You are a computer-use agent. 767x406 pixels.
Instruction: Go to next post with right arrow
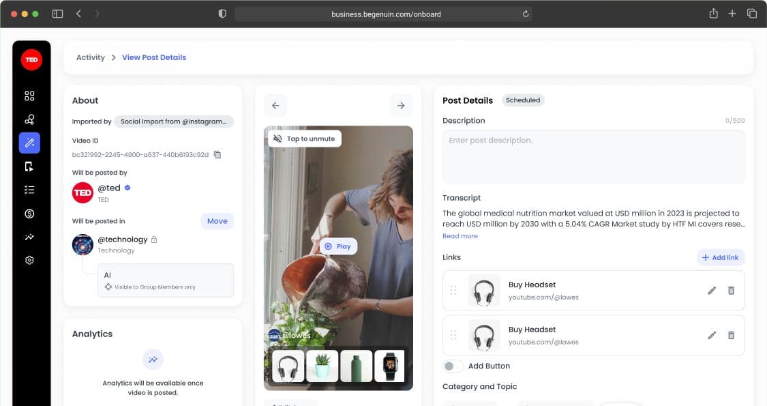point(401,106)
